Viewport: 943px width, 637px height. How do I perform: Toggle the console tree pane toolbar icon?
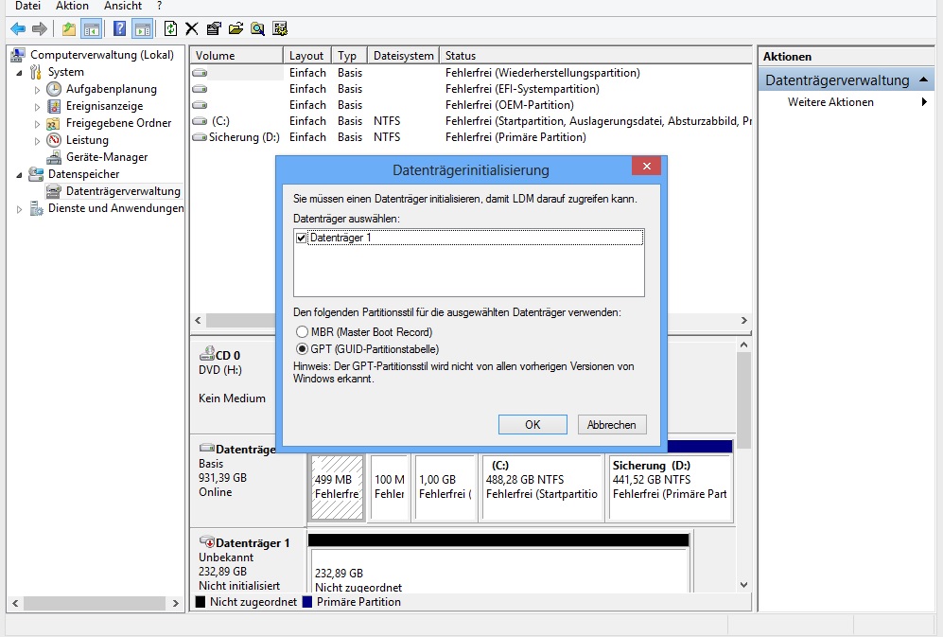coord(92,28)
